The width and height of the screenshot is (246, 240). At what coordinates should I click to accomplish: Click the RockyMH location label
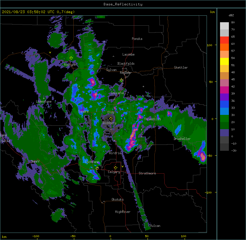point(70,65)
